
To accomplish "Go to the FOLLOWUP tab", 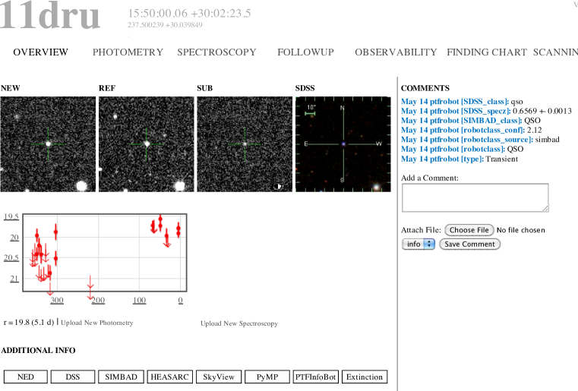I will (305, 52).
